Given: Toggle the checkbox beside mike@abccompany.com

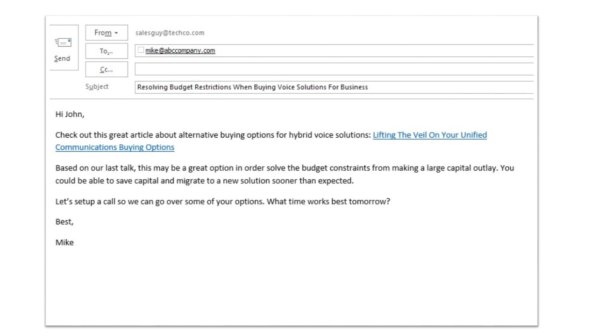Looking at the screenshot, I should (141, 50).
